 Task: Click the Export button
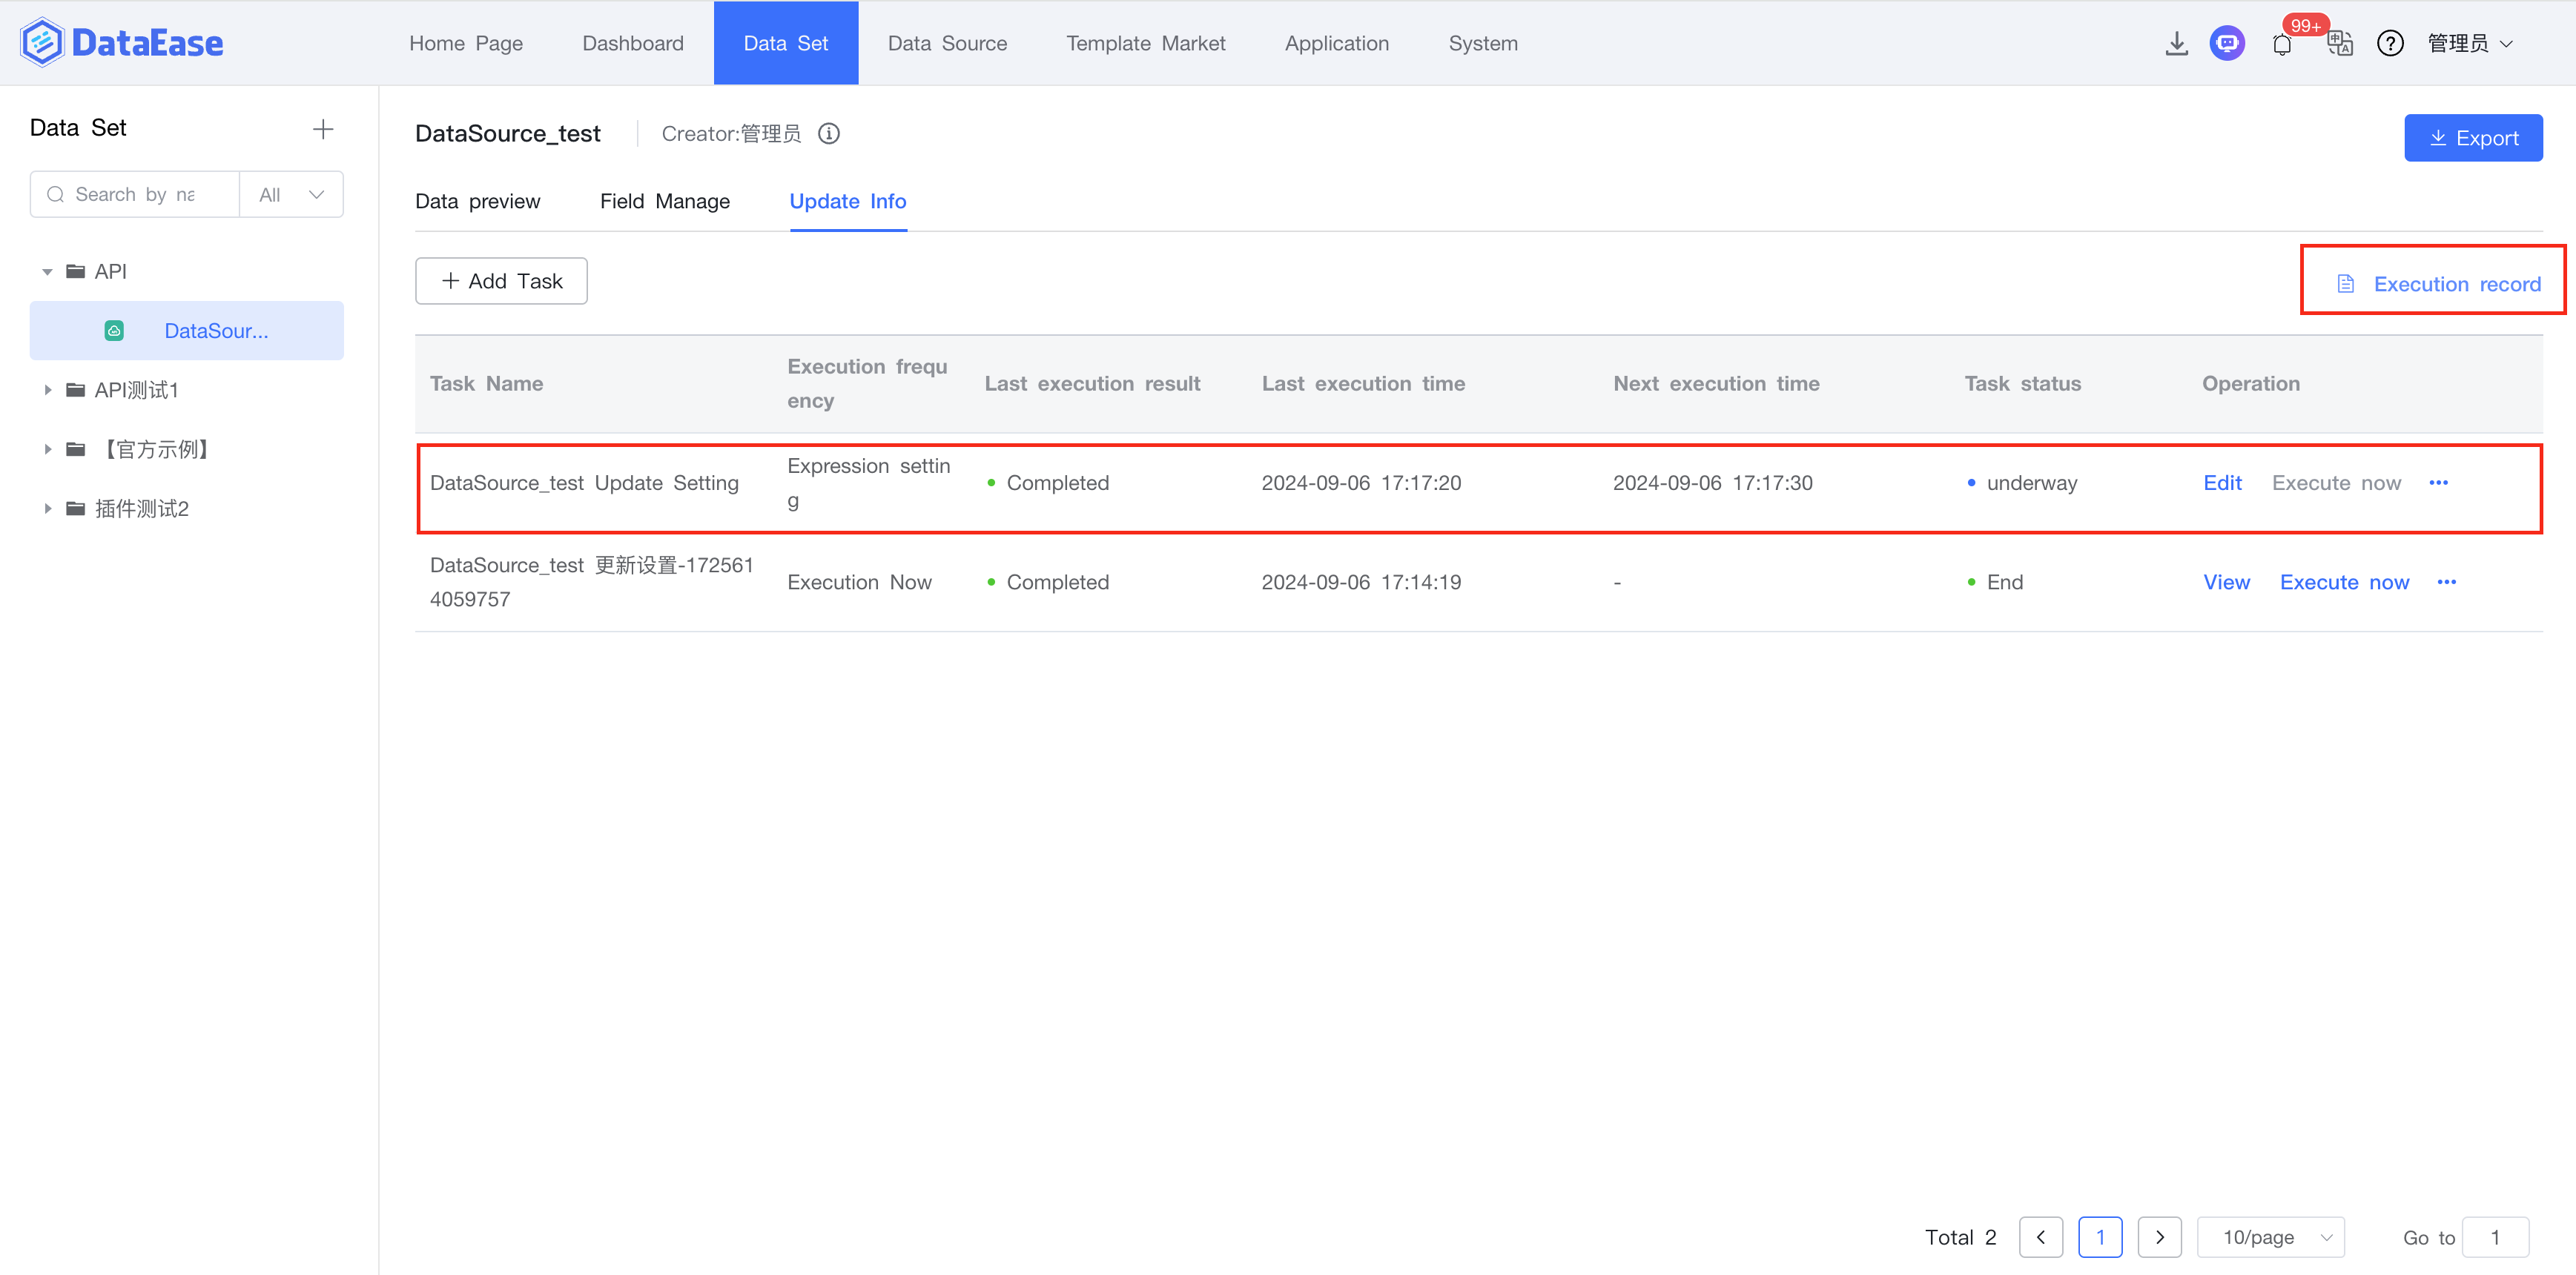coord(2472,138)
